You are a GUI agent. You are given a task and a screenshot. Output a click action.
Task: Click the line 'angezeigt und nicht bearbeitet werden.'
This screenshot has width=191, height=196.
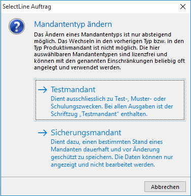pos(103,165)
